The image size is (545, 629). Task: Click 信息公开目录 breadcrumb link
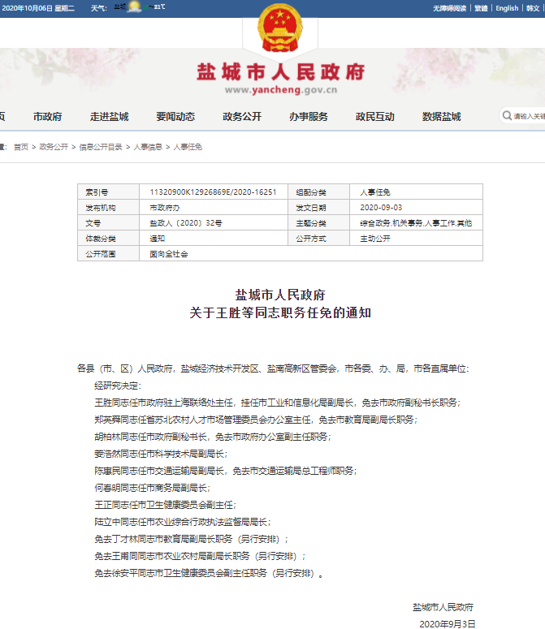click(101, 147)
